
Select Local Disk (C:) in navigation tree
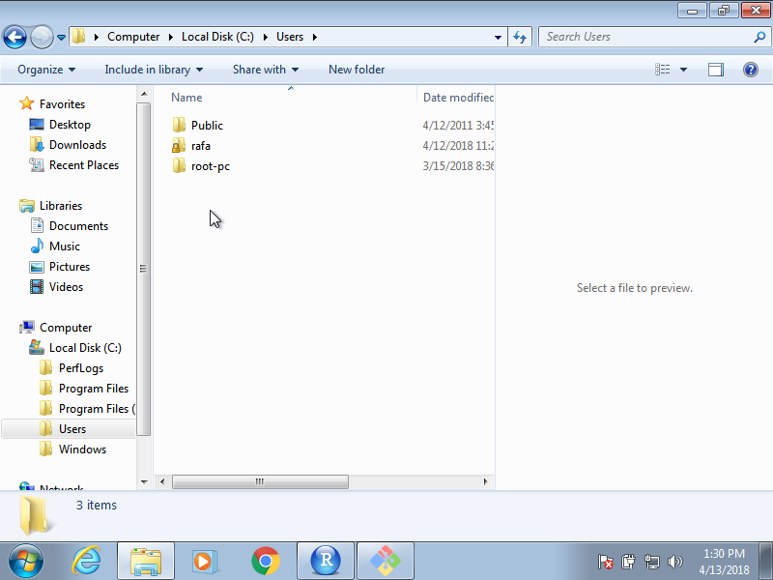pyautogui.click(x=85, y=348)
